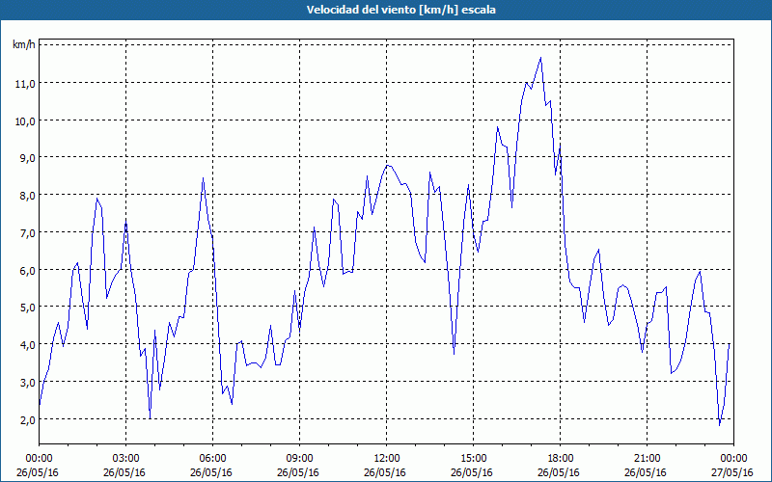Select the 10,0 value on the vertical axis
The height and width of the screenshot is (482, 772).
coord(25,121)
